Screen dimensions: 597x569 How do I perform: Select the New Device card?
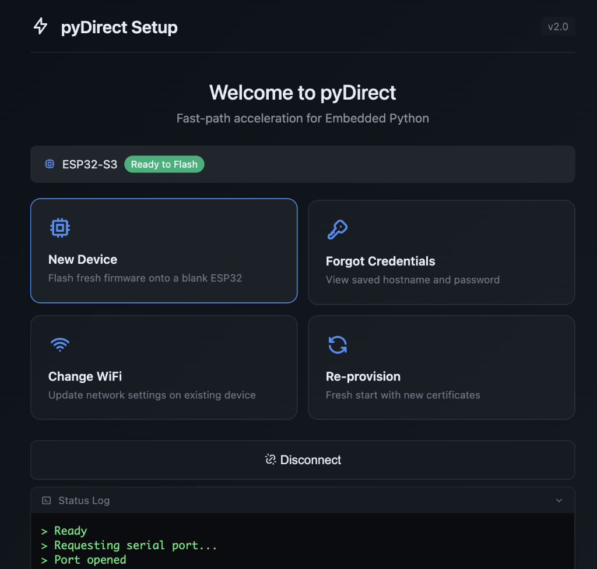(164, 250)
